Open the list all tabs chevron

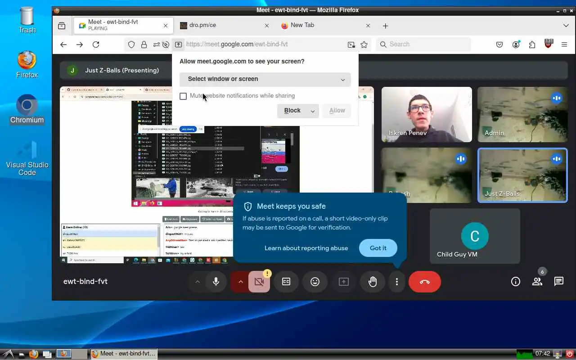[x=566, y=26]
